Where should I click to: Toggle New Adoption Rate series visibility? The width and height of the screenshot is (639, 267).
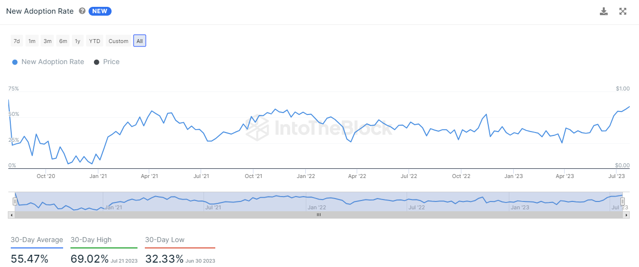coord(48,62)
